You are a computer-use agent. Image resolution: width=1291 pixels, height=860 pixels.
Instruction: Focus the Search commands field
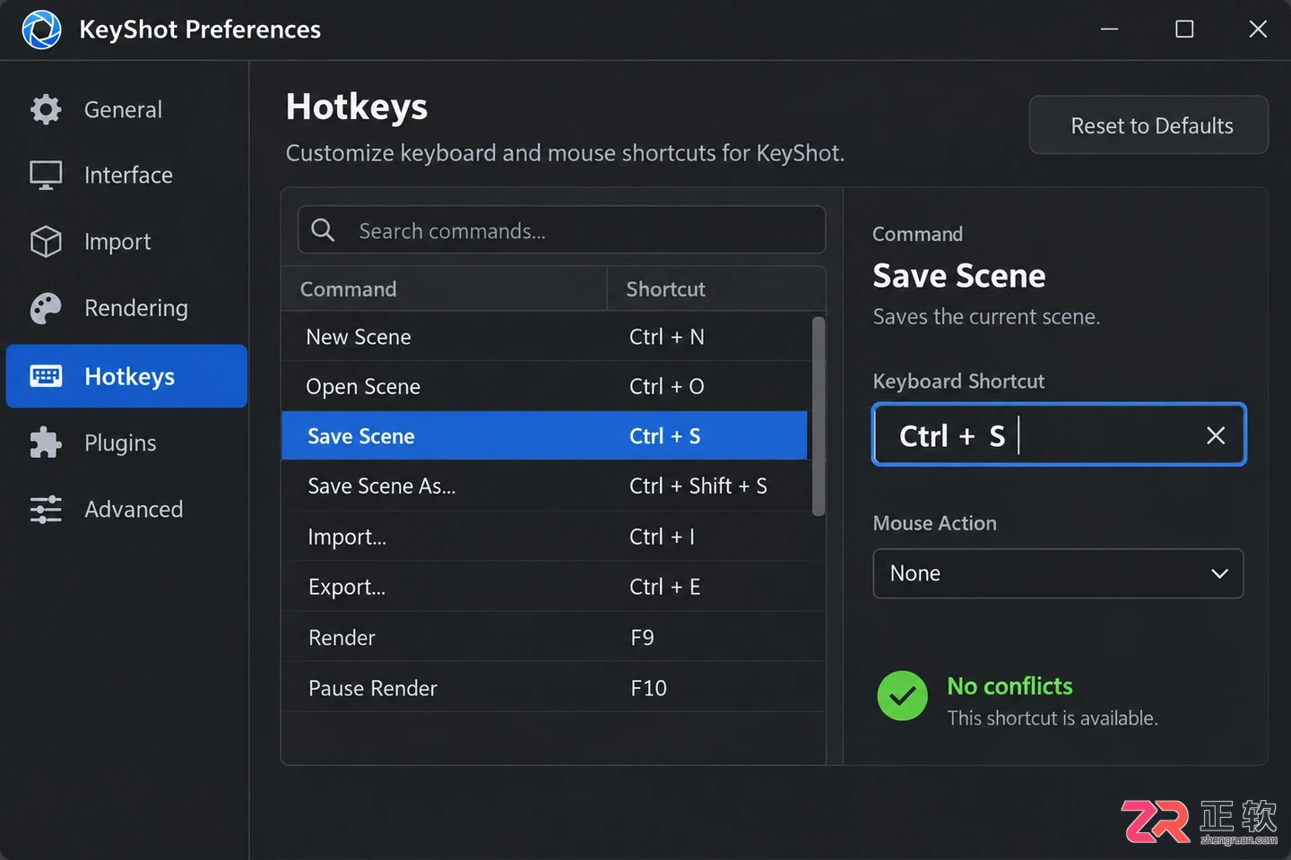coord(561,230)
